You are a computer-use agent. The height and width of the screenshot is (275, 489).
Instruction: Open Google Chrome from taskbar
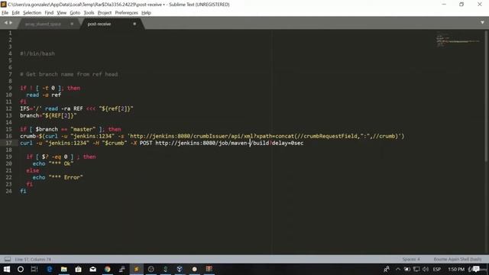tap(107, 269)
